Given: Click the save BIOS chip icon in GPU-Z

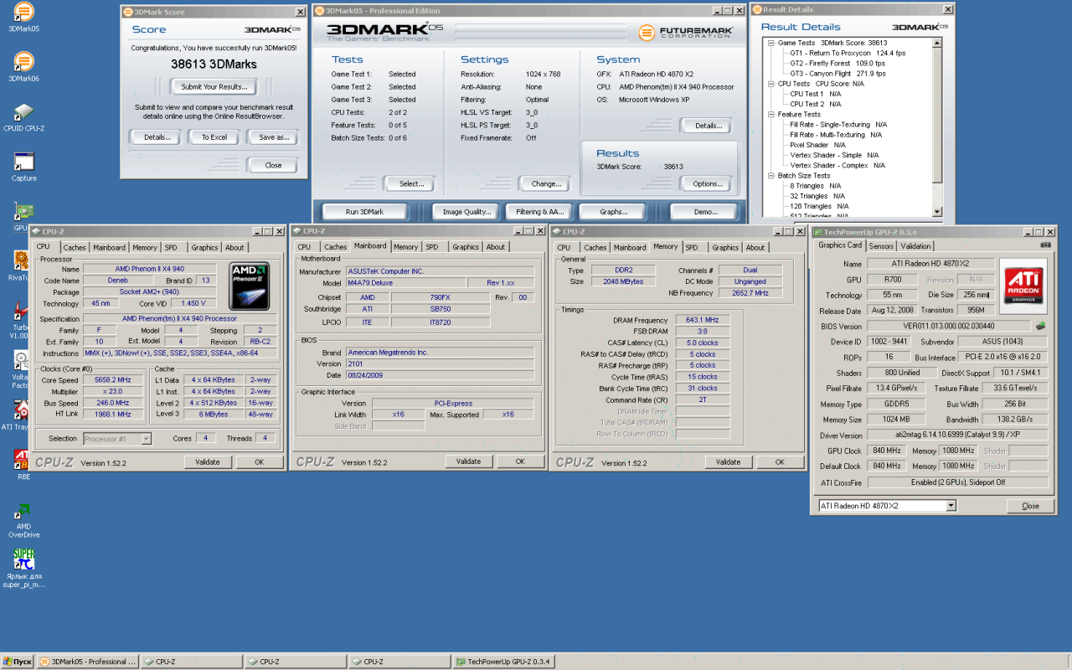Looking at the screenshot, I should tap(1040, 326).
